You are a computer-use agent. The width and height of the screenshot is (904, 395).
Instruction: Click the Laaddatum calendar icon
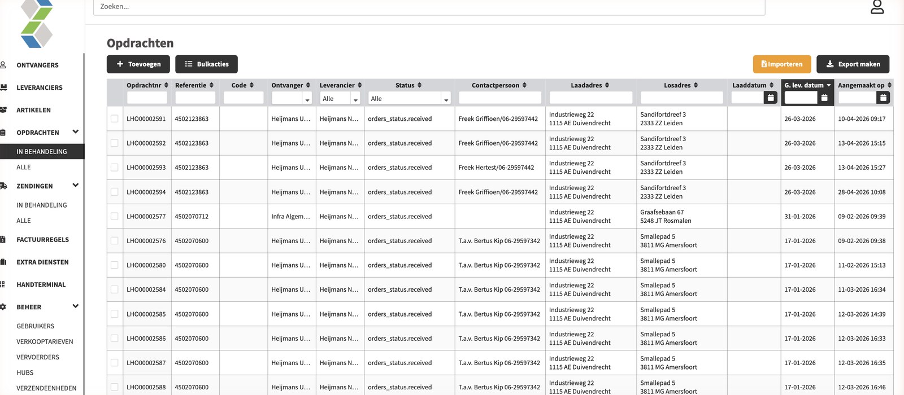[x=770, y=98]
